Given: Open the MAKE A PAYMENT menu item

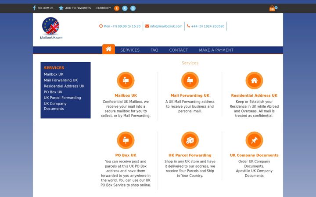Looking at the screenshot, I should coord(216,50).
